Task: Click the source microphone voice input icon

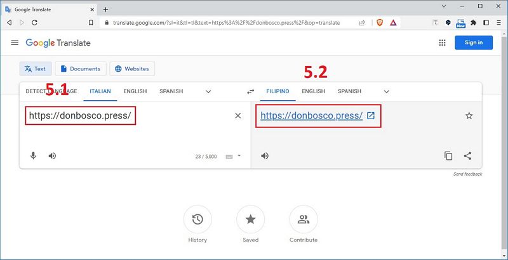Action: 33,155
